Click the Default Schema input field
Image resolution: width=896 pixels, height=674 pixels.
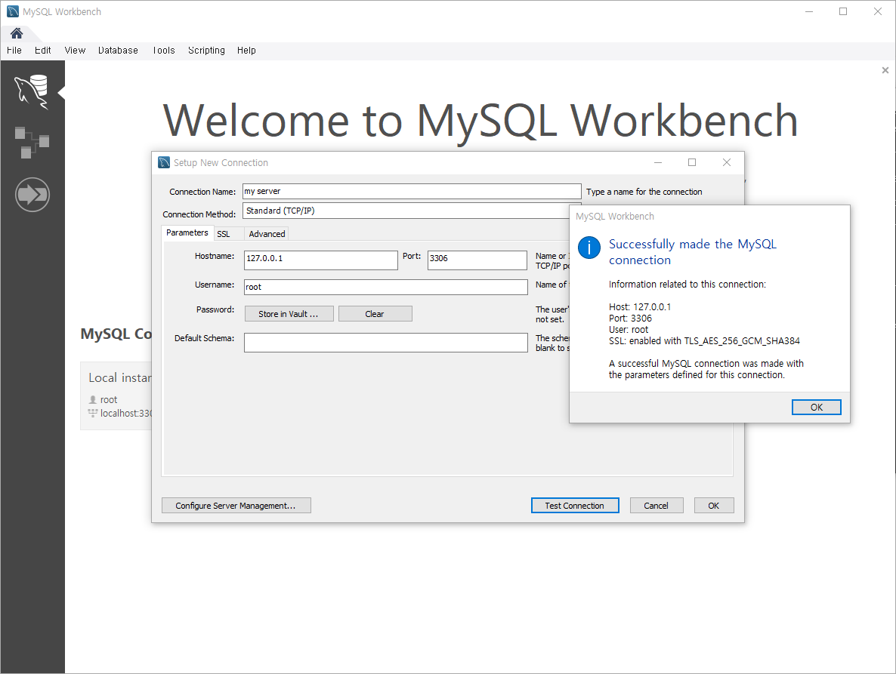pyautogui.click(x=386, y=343)
